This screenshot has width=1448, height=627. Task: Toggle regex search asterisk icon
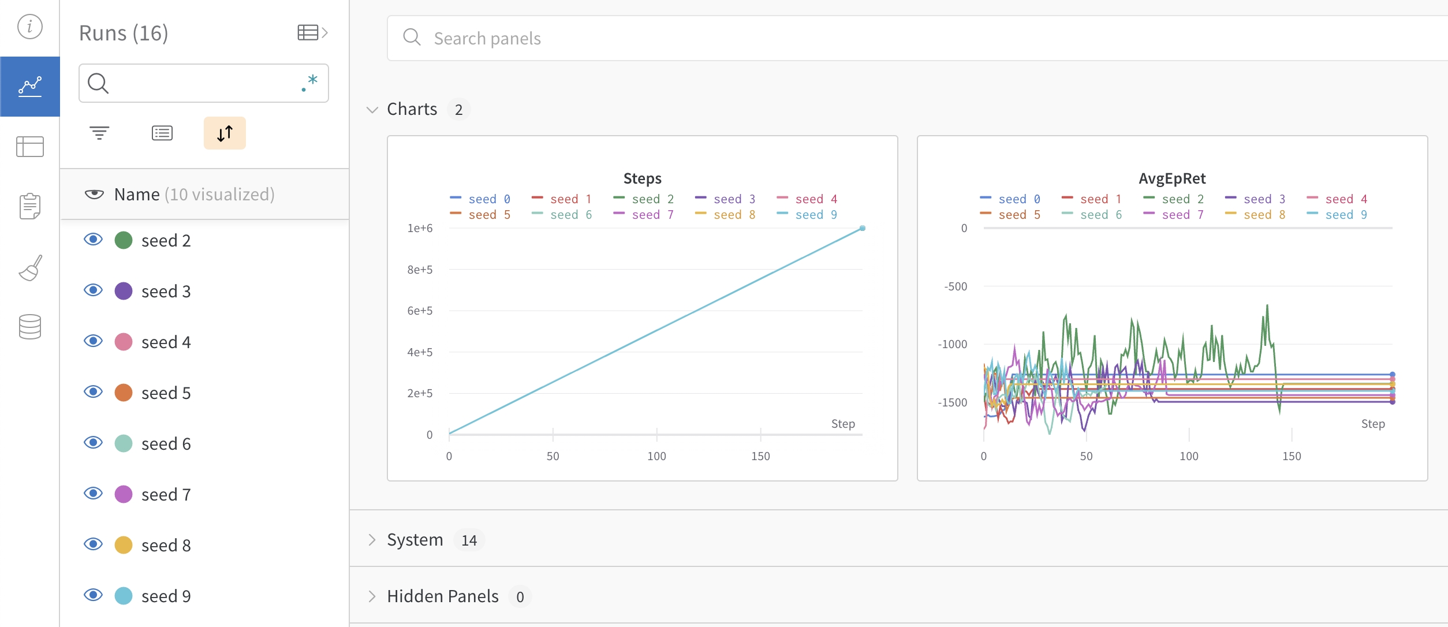pyautogui.click(x=310, y=83)
